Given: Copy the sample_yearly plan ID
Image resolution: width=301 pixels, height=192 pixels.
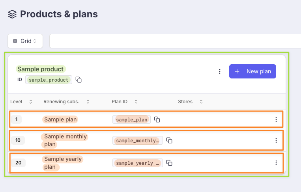Looking at the screenshot, I should coord(170,163).
